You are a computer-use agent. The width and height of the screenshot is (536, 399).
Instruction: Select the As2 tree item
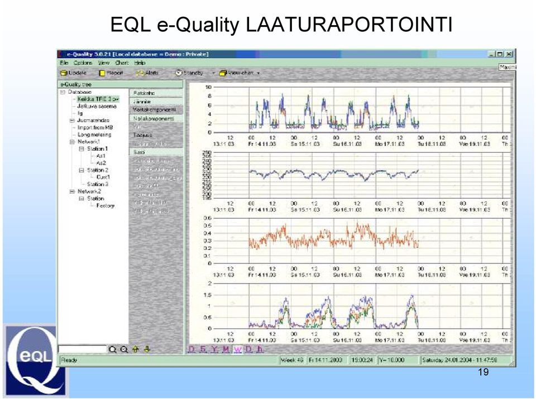click(101, 164)
